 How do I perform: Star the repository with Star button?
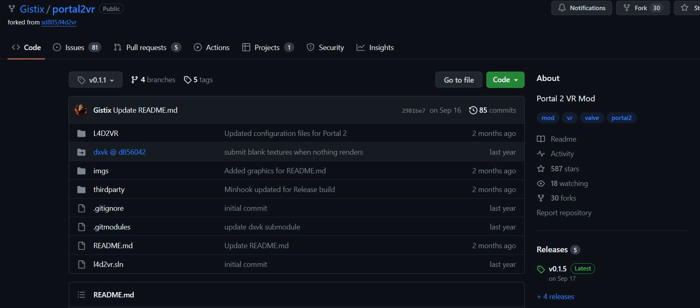(x=688, y=8)
